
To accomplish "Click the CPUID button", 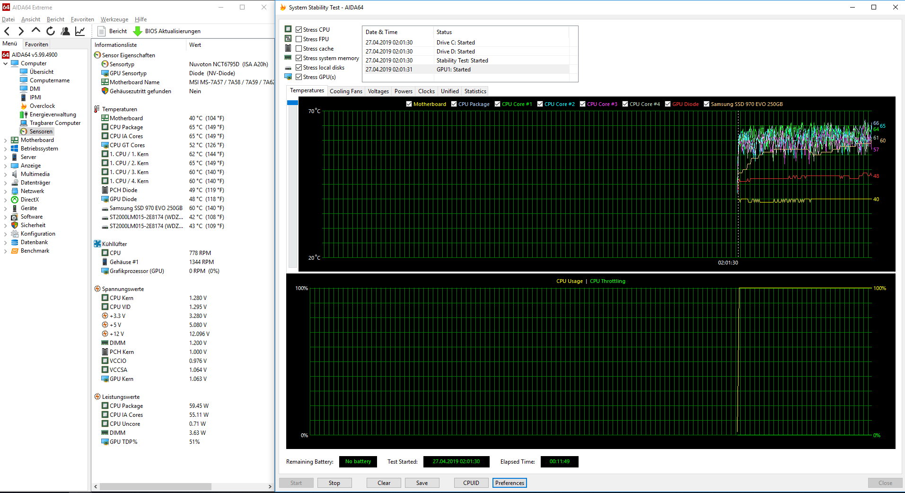I will (471, 483).
